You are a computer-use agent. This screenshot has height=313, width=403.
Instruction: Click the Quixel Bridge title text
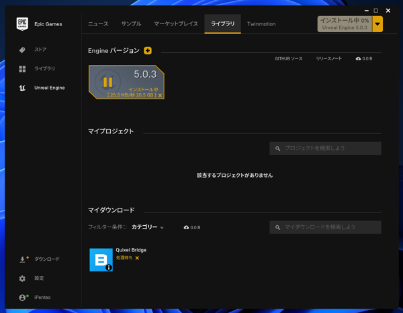131,250
